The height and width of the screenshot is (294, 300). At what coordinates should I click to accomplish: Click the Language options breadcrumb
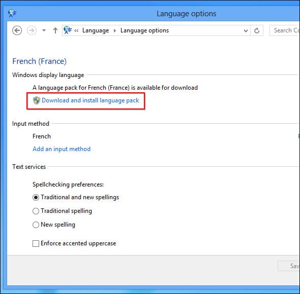144,30
